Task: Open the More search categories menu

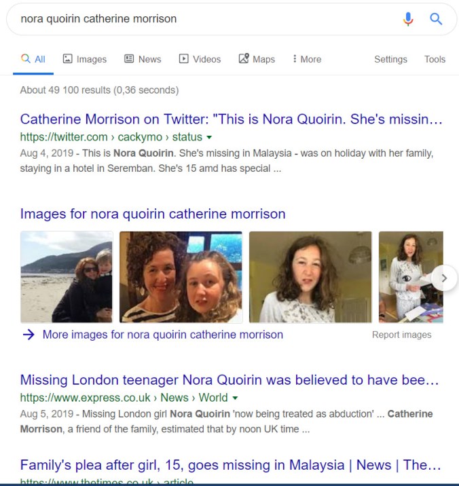Action: coord(307,59)
